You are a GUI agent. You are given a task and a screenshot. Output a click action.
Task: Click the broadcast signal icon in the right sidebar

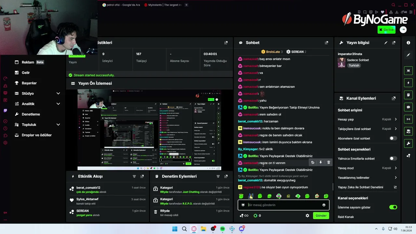(409, 119)
